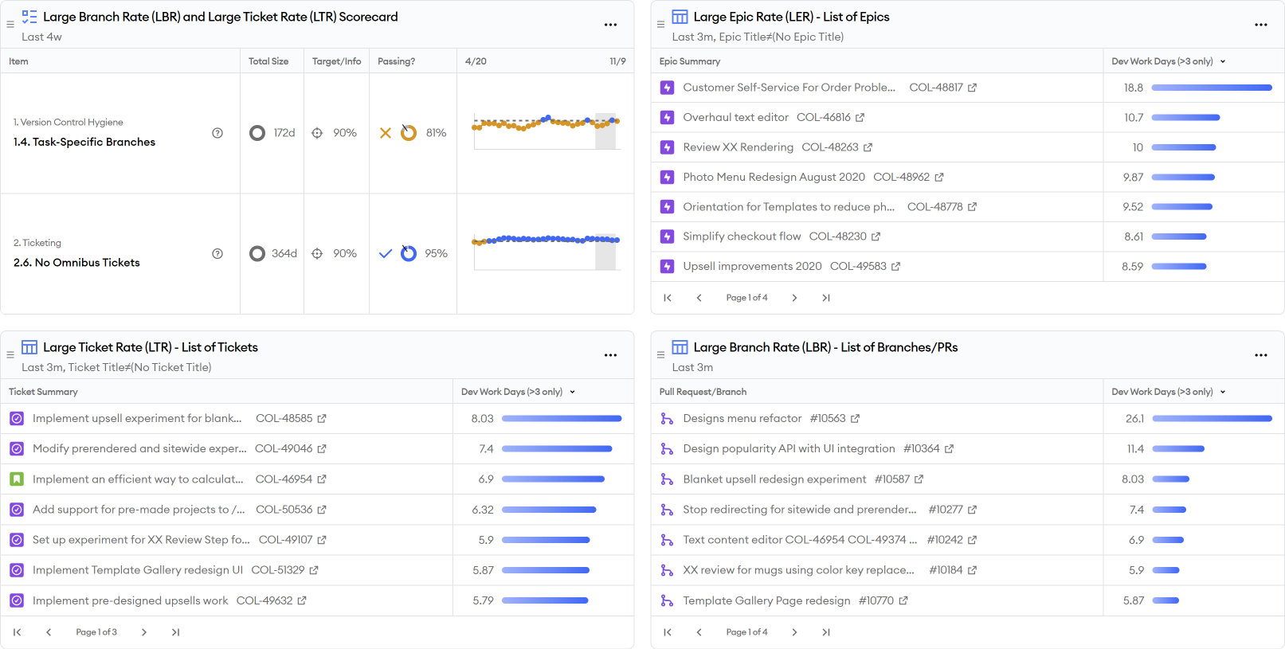Click the epic icon for Overhaul text editor

click(x=667, y=118)
